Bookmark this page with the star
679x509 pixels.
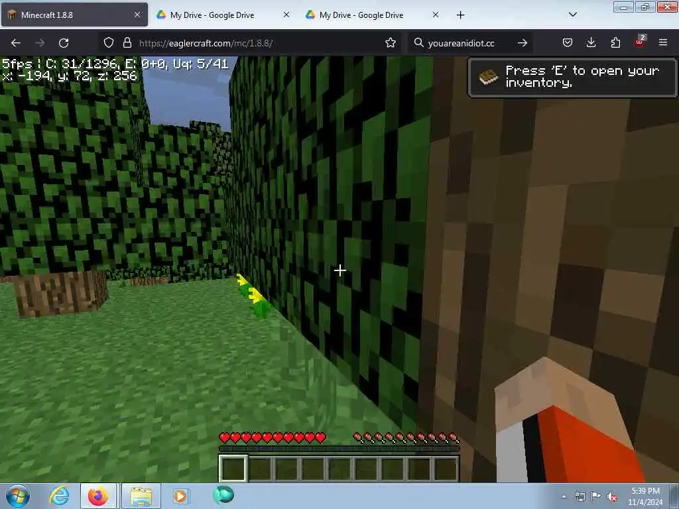click(390, 42)
